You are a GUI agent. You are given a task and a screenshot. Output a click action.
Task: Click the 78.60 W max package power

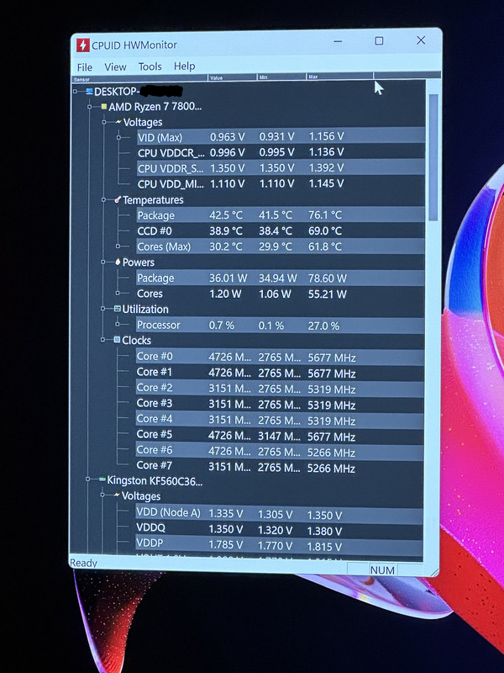click(327, 278)
